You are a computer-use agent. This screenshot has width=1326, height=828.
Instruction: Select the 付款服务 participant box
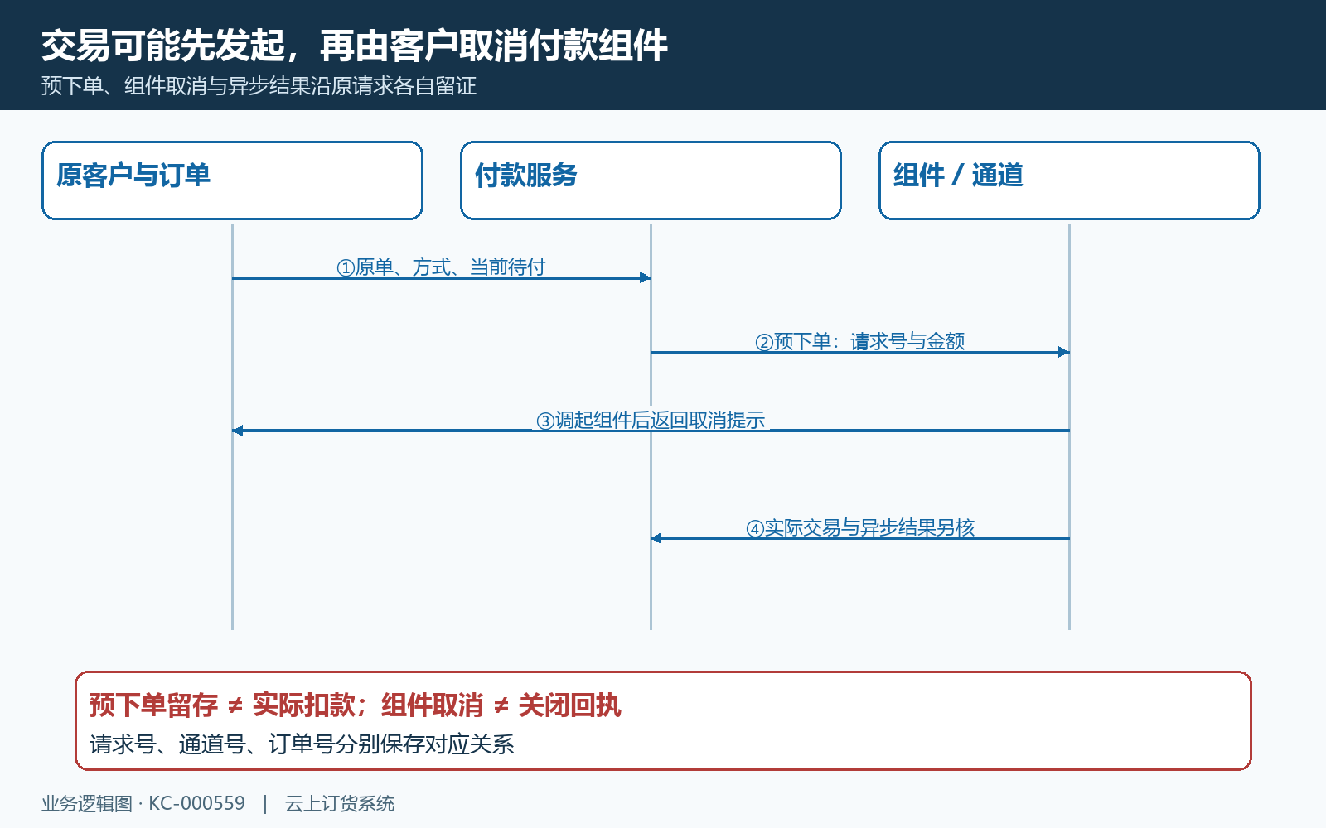click(x=651, y=181)
